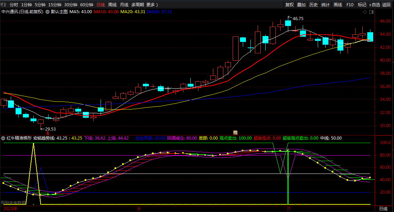Screen dimensions: 394x212
Task: Click the red S signal marker
Action: pyautogui.click(x=48, y=133)
